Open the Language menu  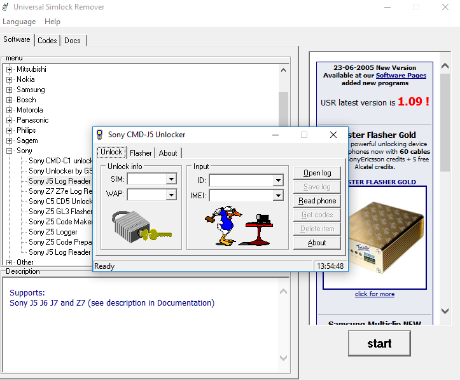point(19,22)
